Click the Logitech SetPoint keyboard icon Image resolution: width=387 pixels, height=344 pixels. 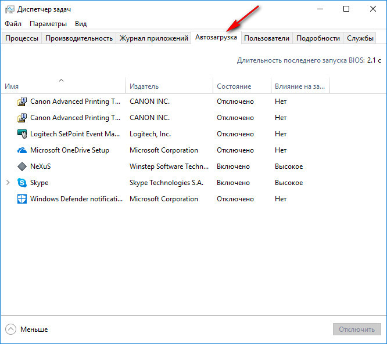coord(22,134)
